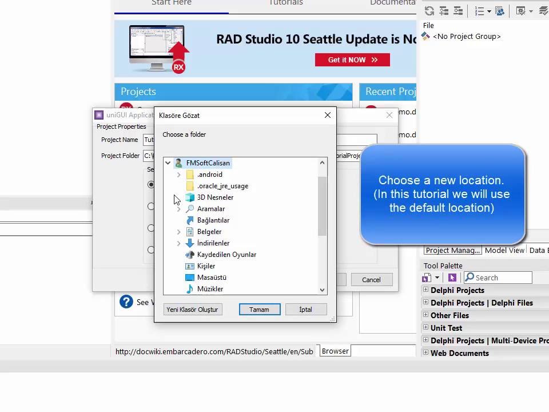Click the <No Project Group> text

pos(467,36)
